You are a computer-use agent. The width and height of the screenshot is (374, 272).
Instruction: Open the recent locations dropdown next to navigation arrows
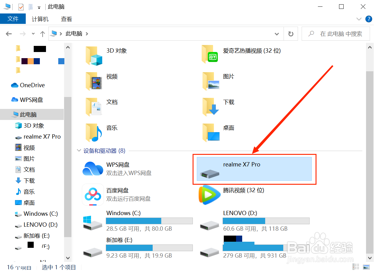(x=33, y=34)
